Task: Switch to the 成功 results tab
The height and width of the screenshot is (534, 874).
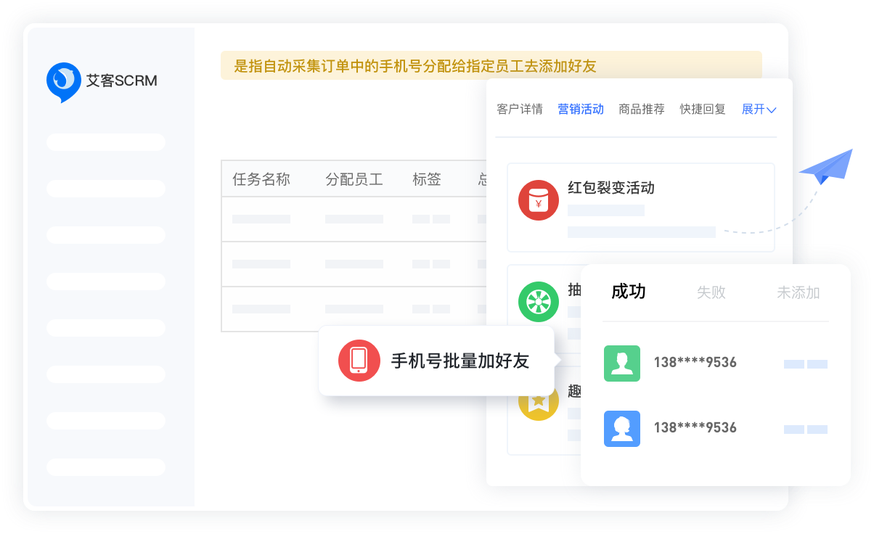Action: (629, 292)
